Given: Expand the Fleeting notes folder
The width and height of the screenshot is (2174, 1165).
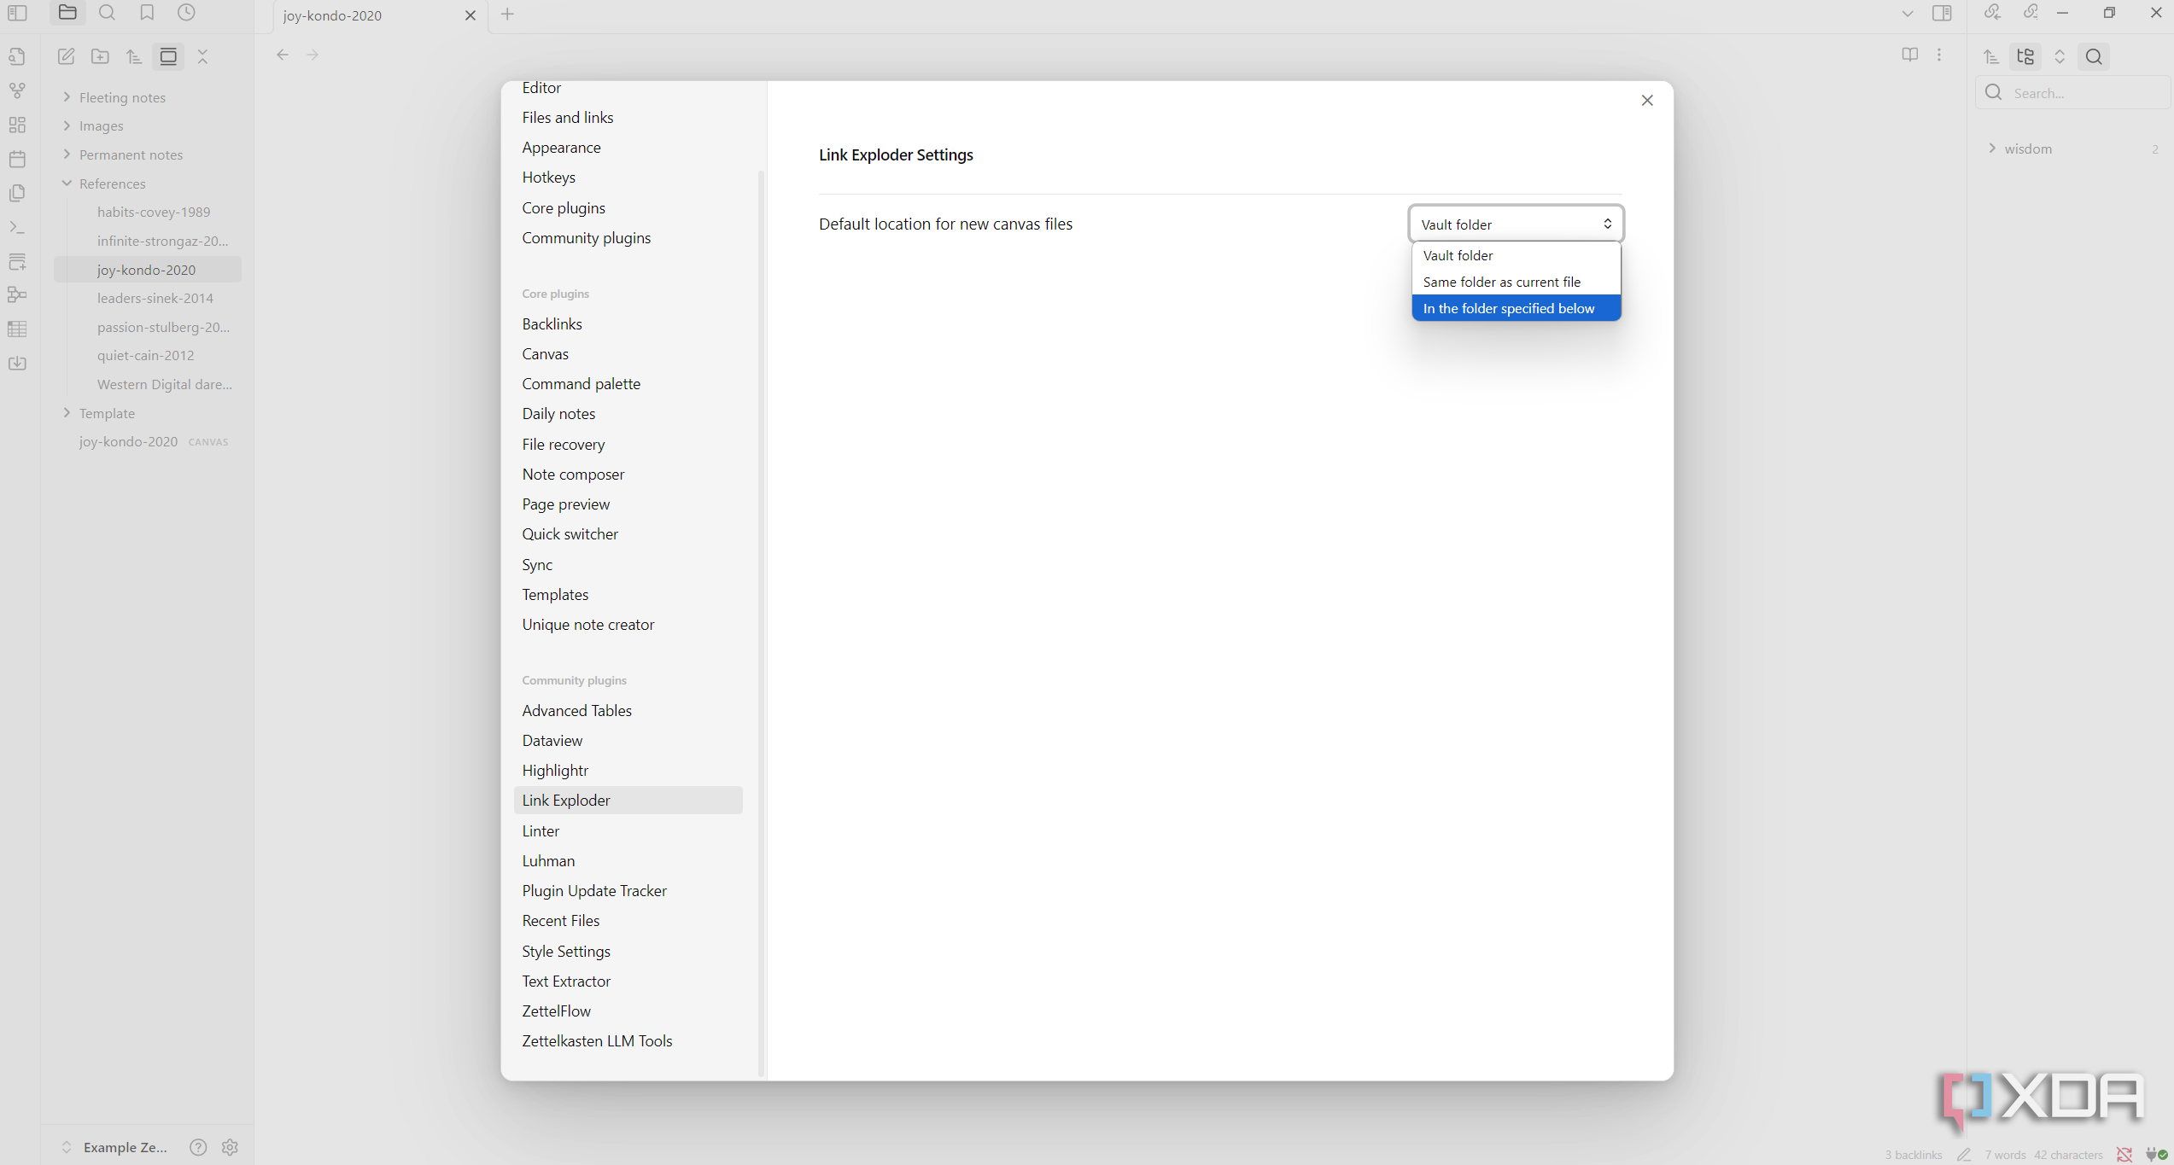Looking at the screenshot, I should [x=67, y=97].
